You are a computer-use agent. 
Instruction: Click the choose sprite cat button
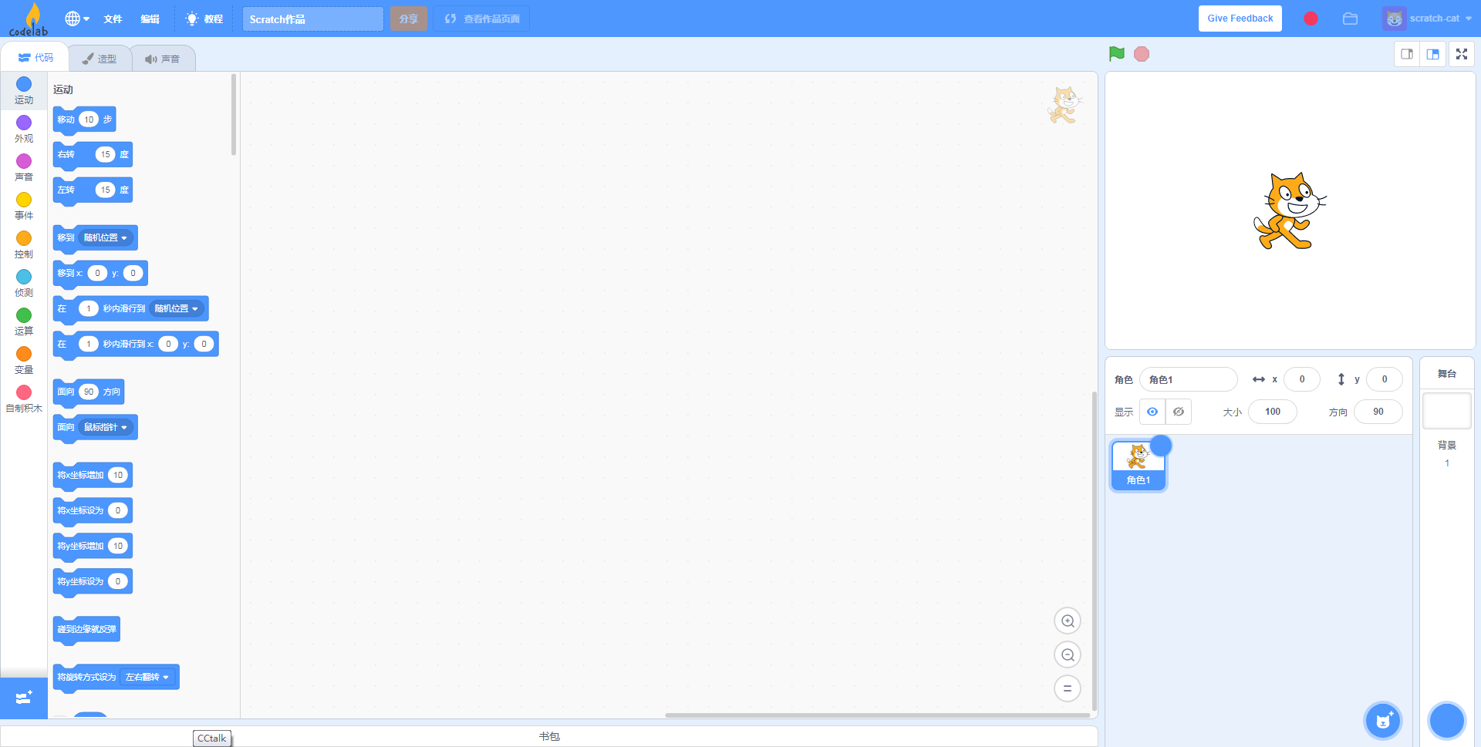coord(1383,721)
